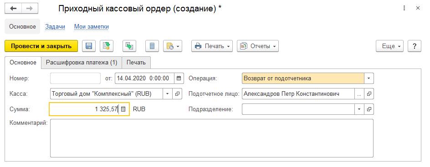Expand the Касса dropdown list
Viewport: 430px width, 167px height.
[x=168, y=94]
